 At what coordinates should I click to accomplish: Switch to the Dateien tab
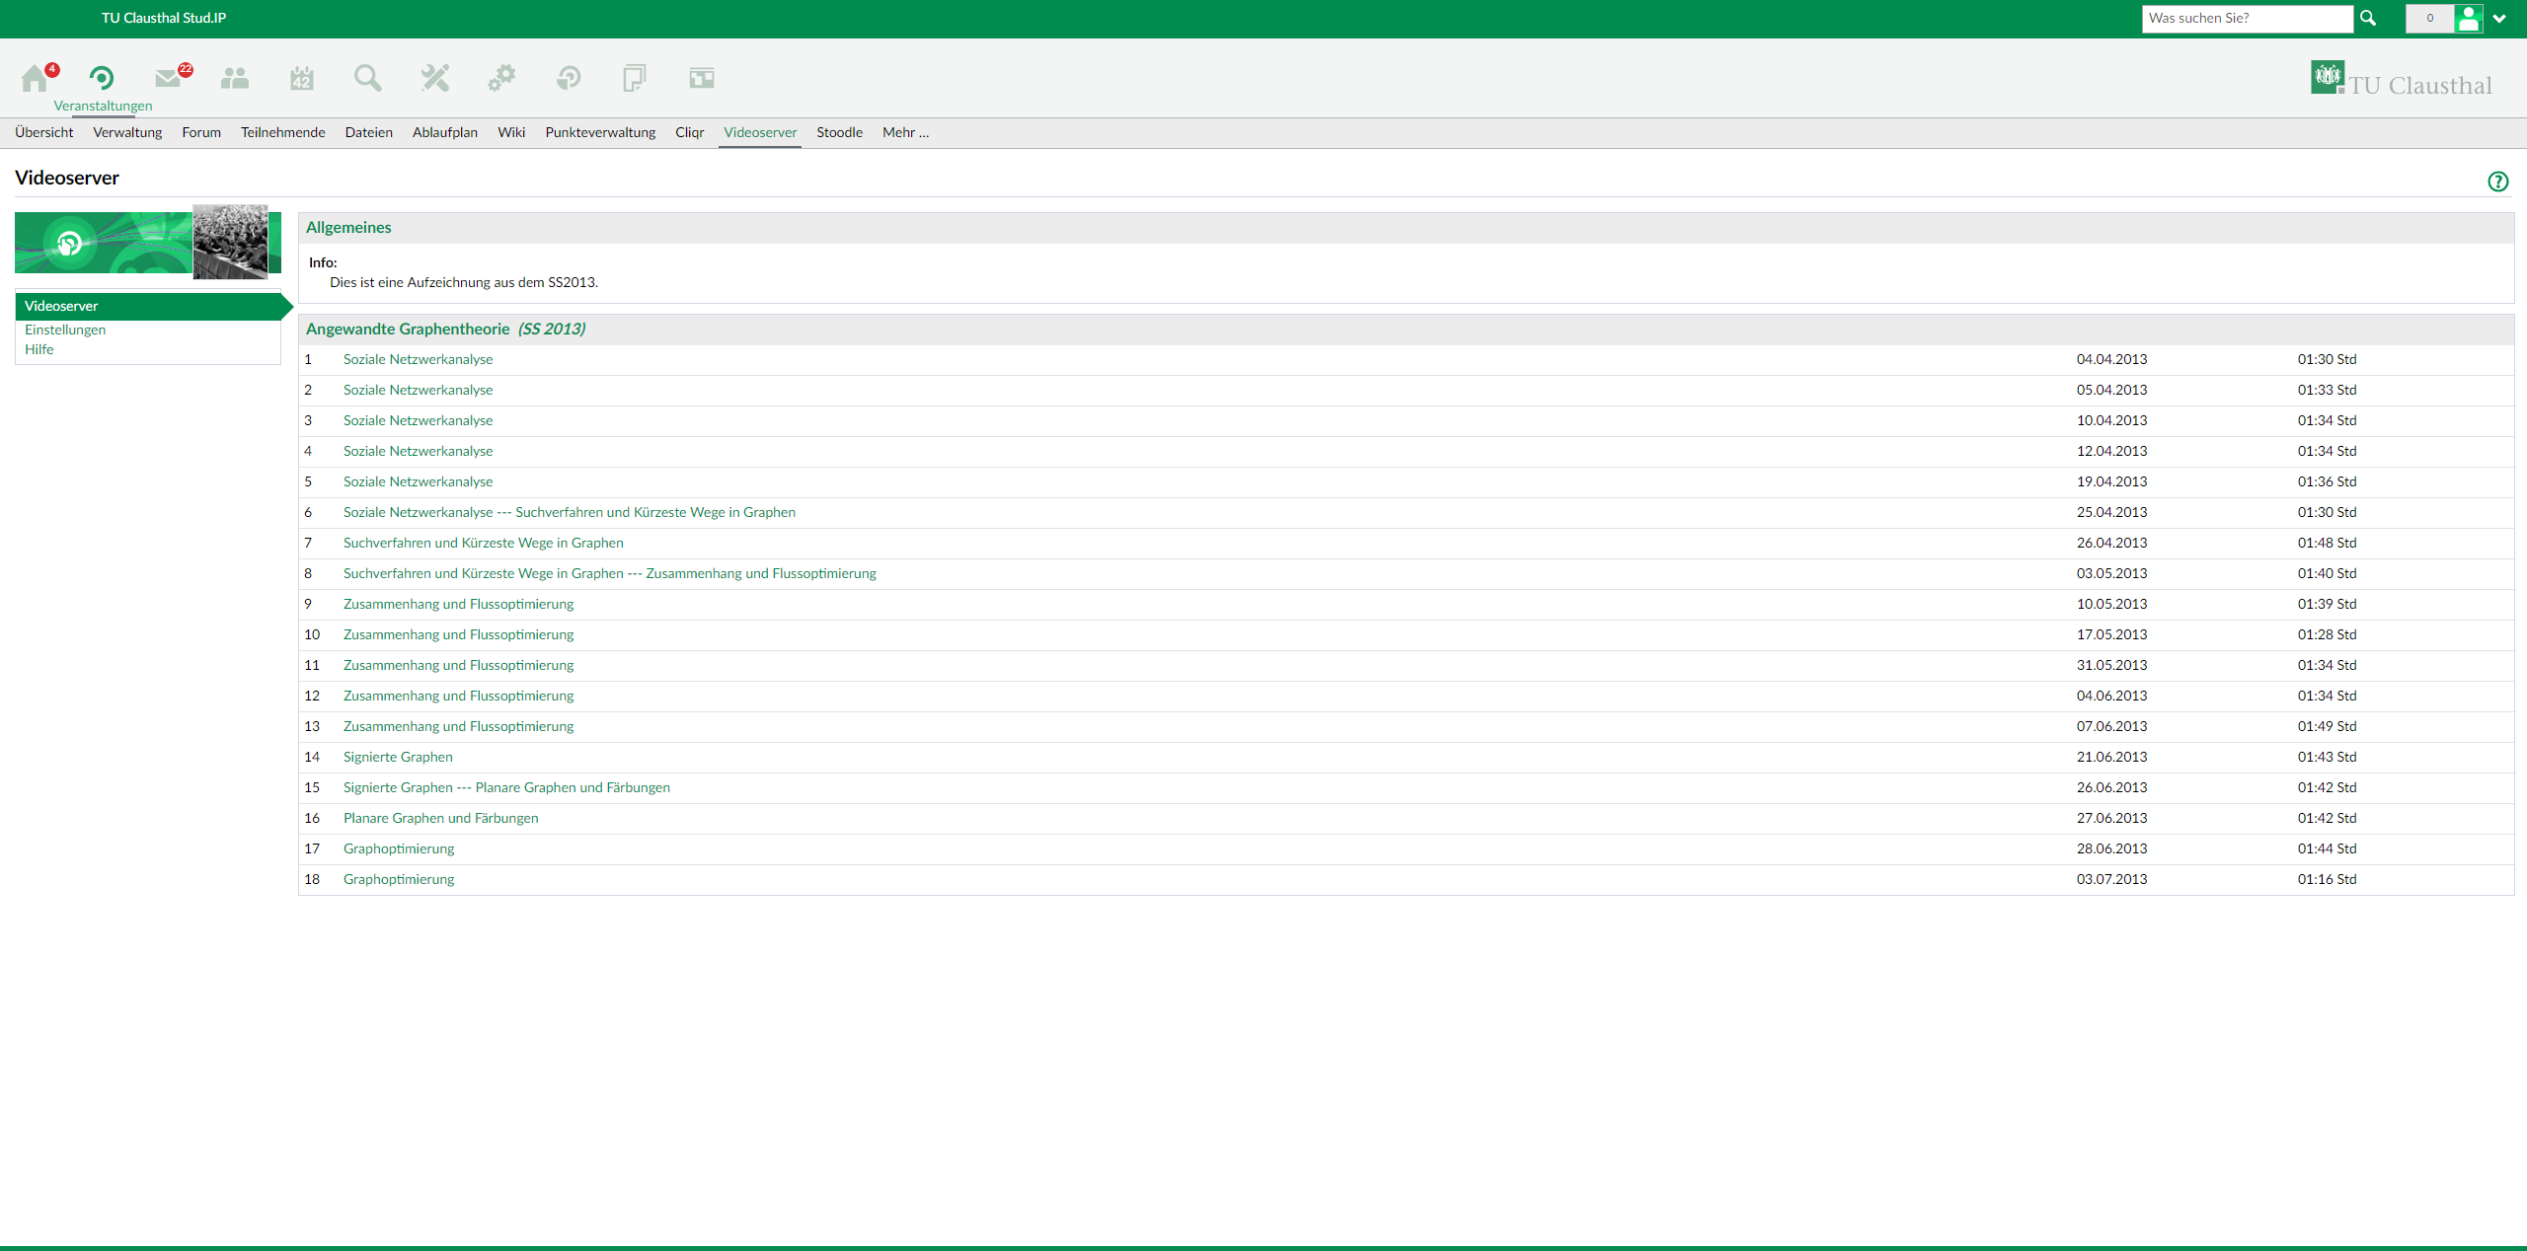coord(368,132)
